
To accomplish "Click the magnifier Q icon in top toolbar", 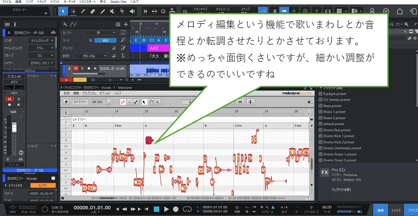I will point(163,11).
